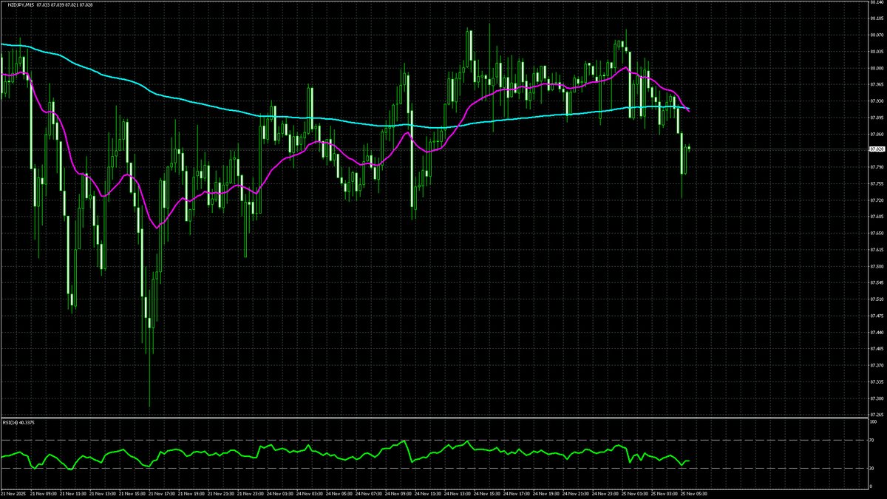Click time axis label 24 Nov 21:30
This screenshot has height=499, width=887.
click(577, 494)
